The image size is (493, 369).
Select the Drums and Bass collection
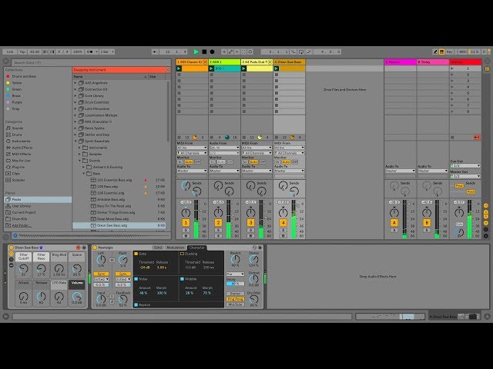pos(24,76)
